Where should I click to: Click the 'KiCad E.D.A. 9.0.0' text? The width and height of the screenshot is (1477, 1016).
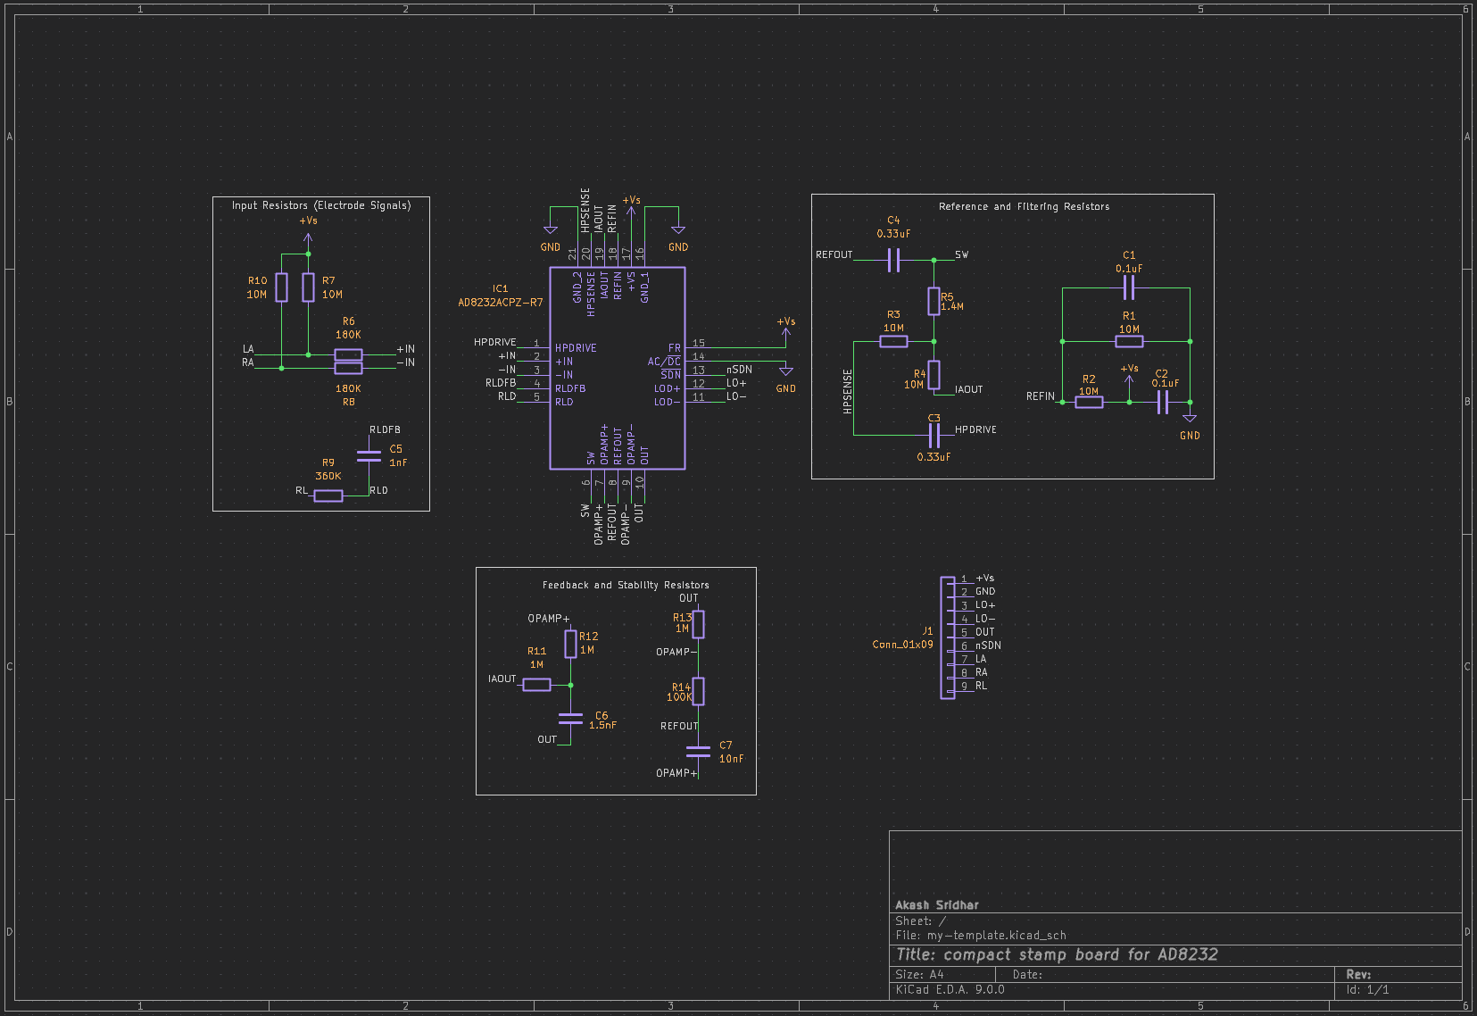[950, 990]
